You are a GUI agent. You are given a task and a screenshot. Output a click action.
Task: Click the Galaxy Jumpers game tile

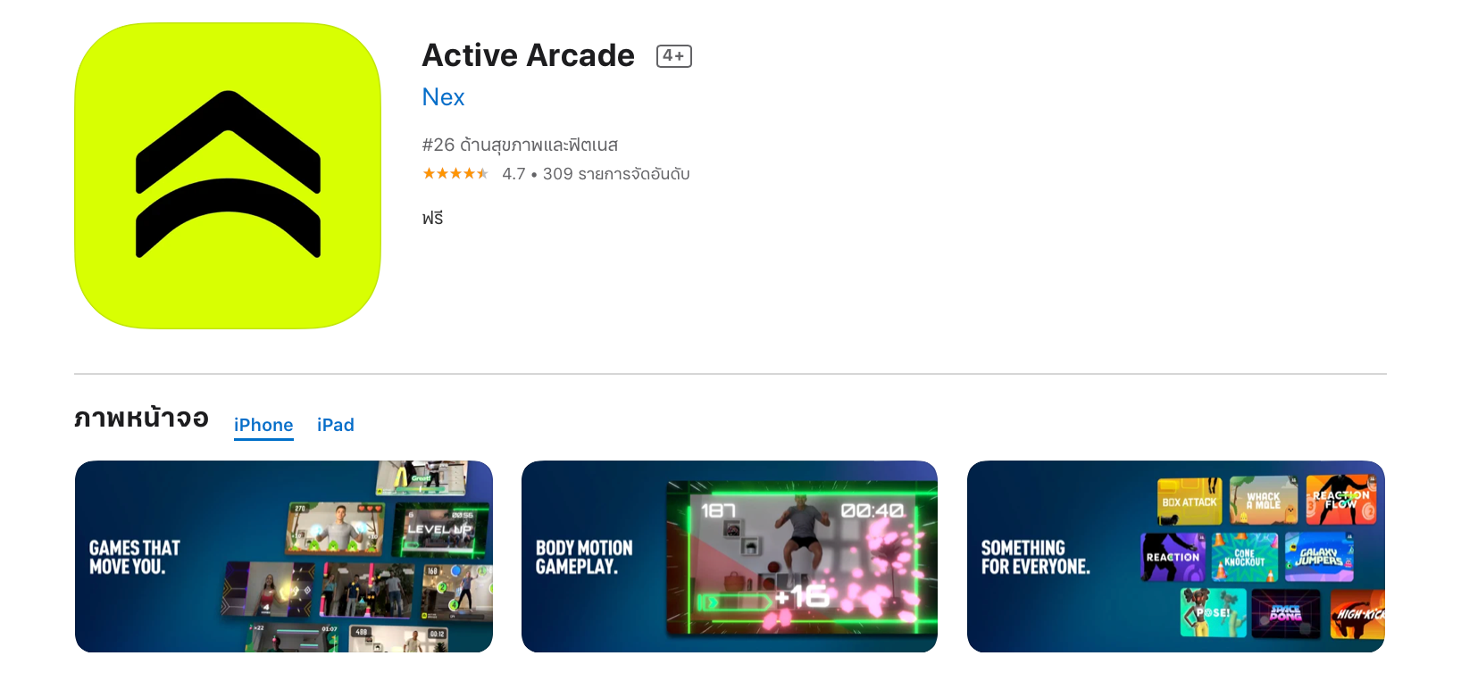tap(1319, 557)
